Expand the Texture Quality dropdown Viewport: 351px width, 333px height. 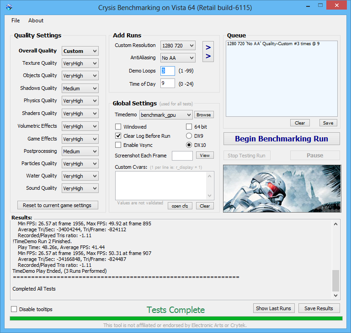(x=80, y=63)
